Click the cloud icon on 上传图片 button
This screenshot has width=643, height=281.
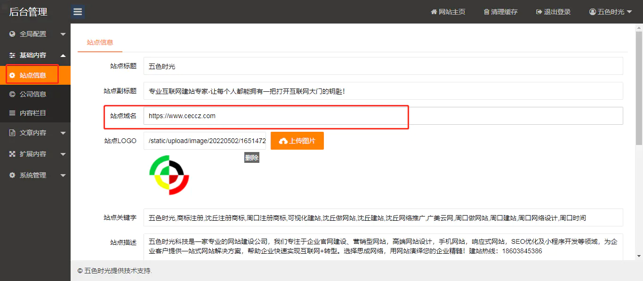point(284,141)
